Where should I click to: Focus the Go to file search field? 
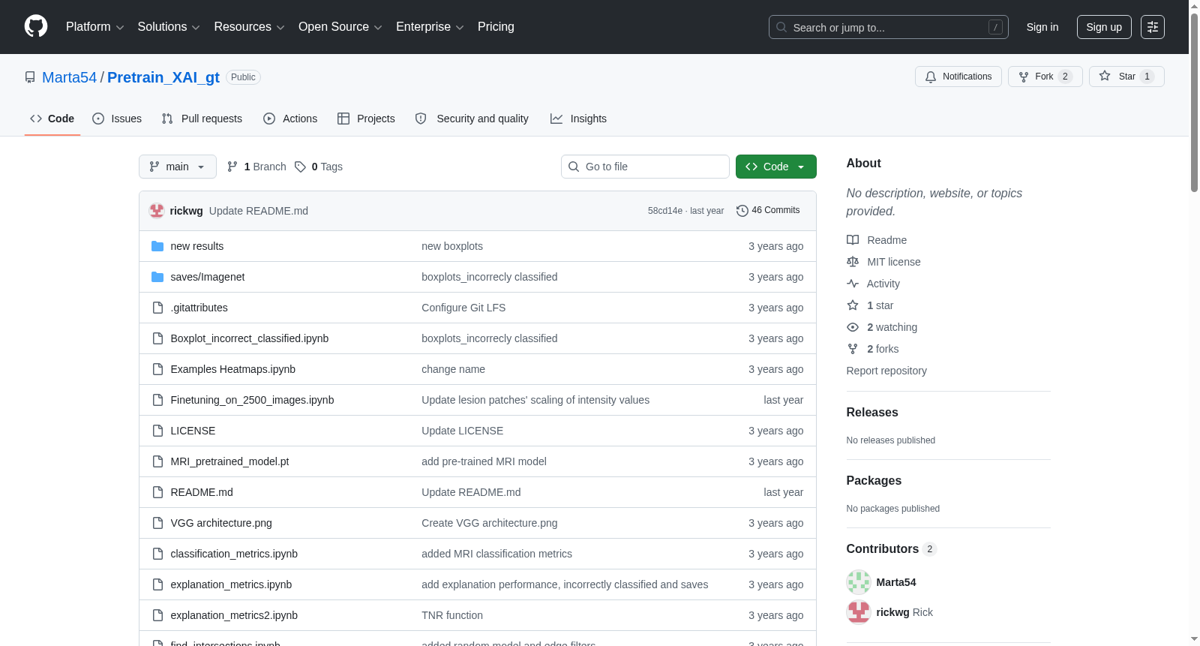(645, 167)
